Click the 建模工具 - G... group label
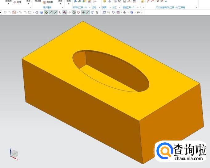Viewport: 210px width, 168px height. [129, 7]
